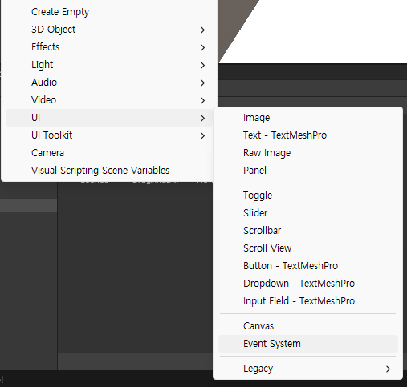
Task: Create a Toggle UI element
Action: coord(307,196)
